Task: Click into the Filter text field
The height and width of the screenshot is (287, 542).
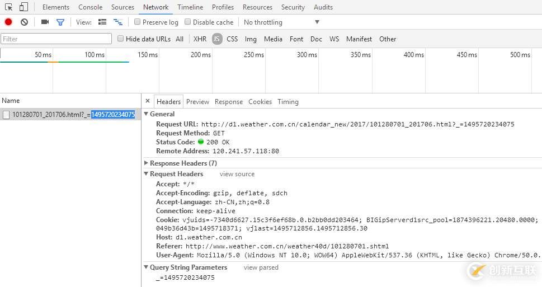Action: (x=56, y=39)
